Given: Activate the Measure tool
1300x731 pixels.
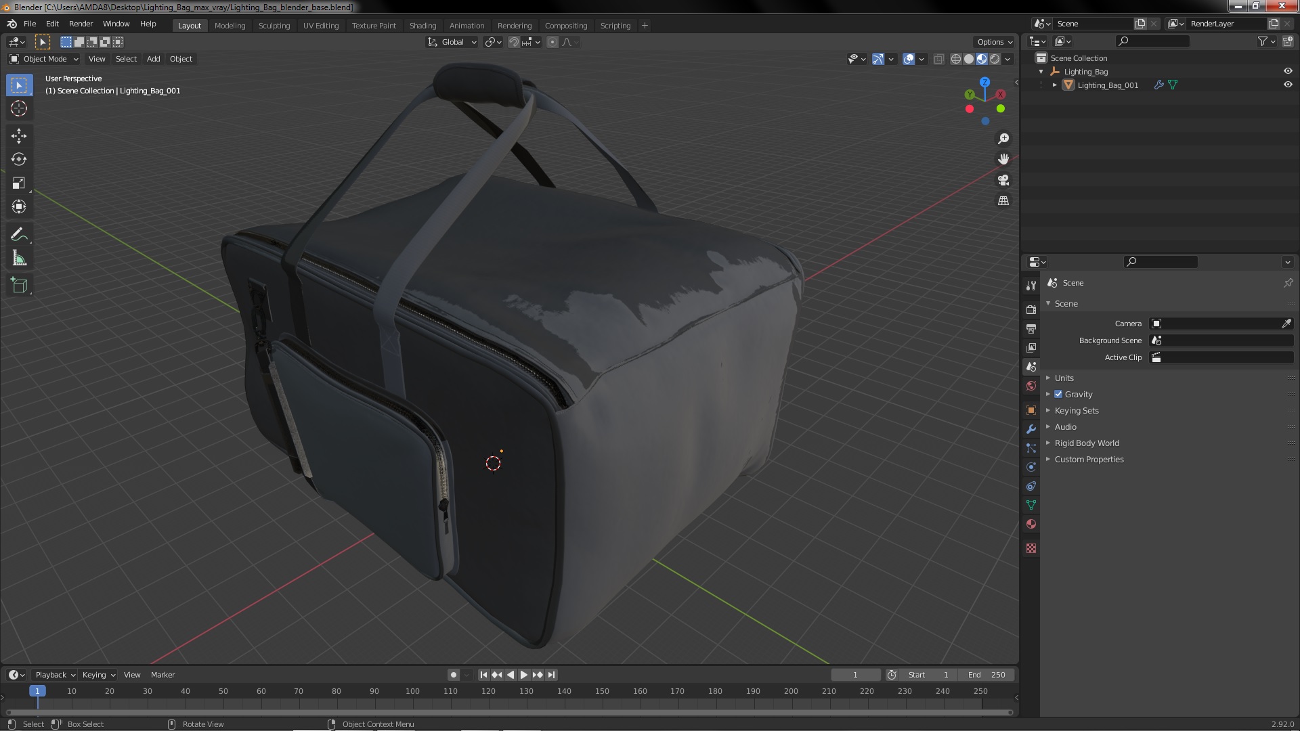Looking at the screenshot, I should point(19,259).
